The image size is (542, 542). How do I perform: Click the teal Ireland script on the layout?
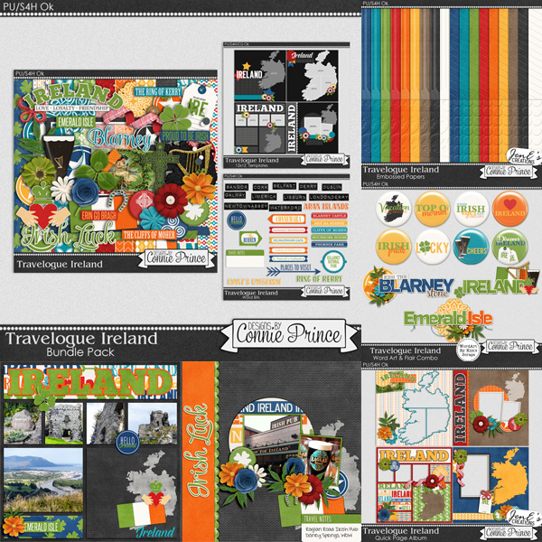click(154, 532)
